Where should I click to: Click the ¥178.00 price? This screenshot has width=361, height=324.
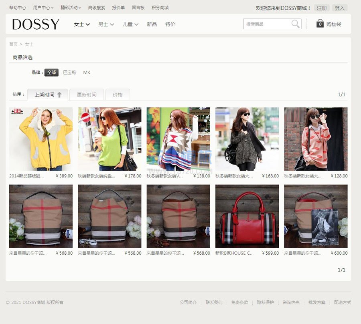pyautogui.click(x=133, y=176)
